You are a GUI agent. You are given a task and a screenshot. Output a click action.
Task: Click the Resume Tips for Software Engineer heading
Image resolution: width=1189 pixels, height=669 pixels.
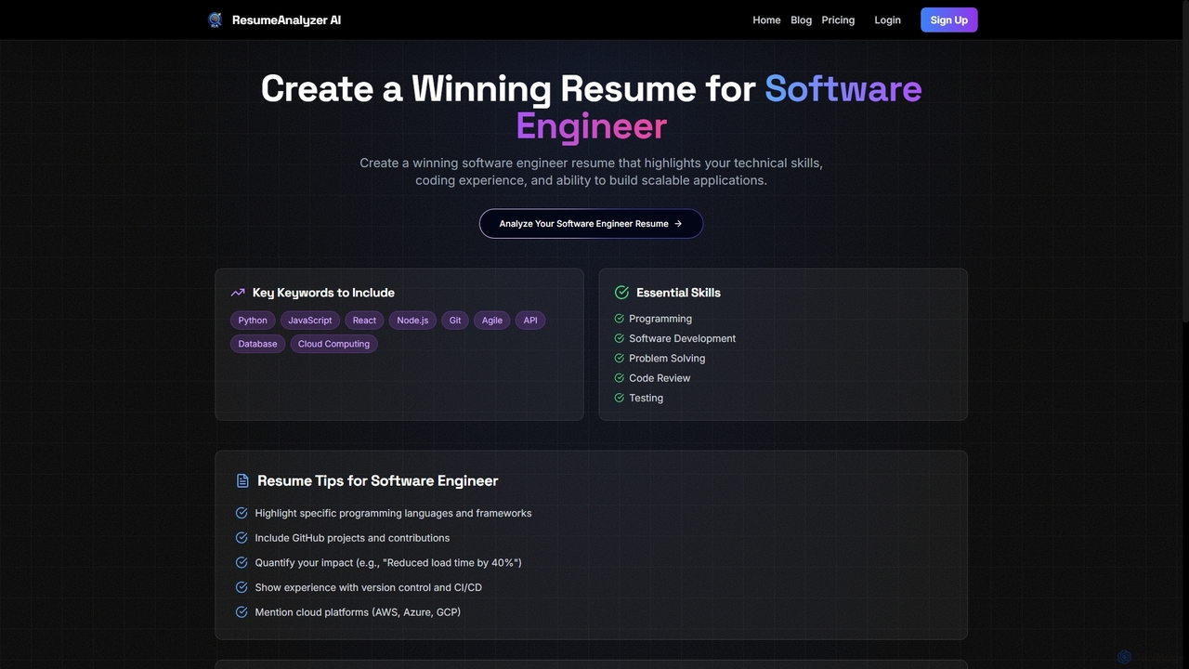[x=378, y=480]
